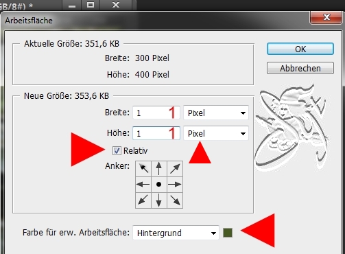Select the top-center anchor arrow
Image resolution: width=345 pixels, height=254 pixels.
[x=159, y=169]
